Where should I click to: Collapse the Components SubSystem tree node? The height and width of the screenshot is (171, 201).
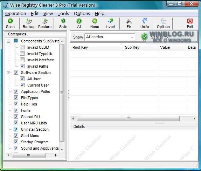(9, 41)
